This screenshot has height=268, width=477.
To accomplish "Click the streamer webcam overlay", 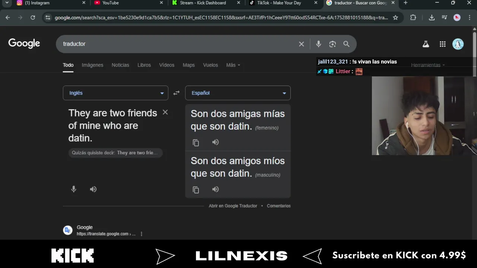I will click(424, 116).
